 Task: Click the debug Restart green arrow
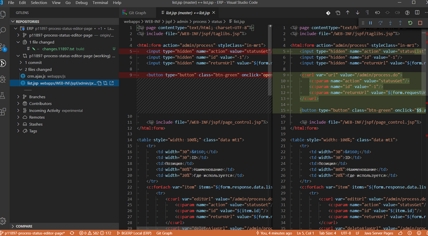410,23
